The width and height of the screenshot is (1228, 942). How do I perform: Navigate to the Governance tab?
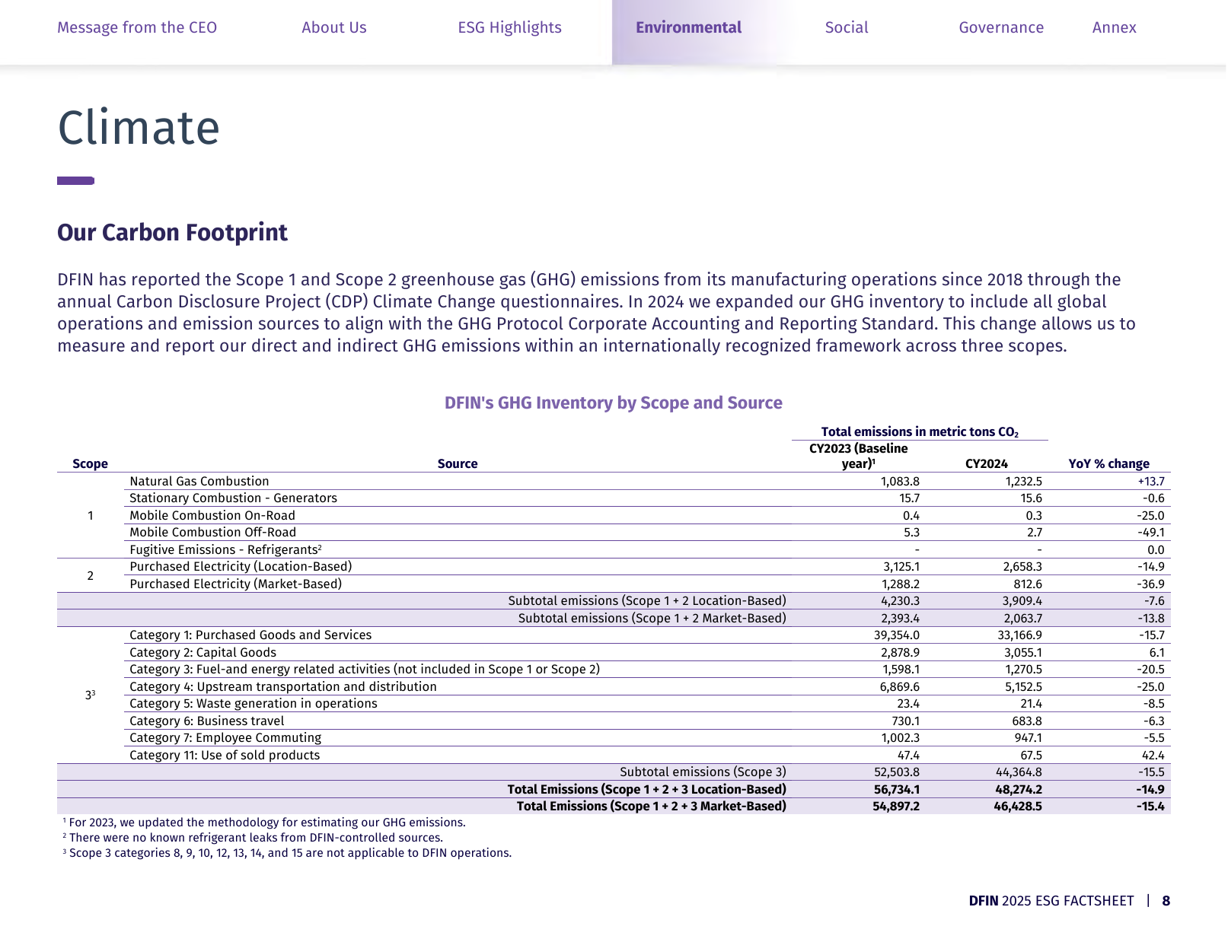tap(1001, 28)
